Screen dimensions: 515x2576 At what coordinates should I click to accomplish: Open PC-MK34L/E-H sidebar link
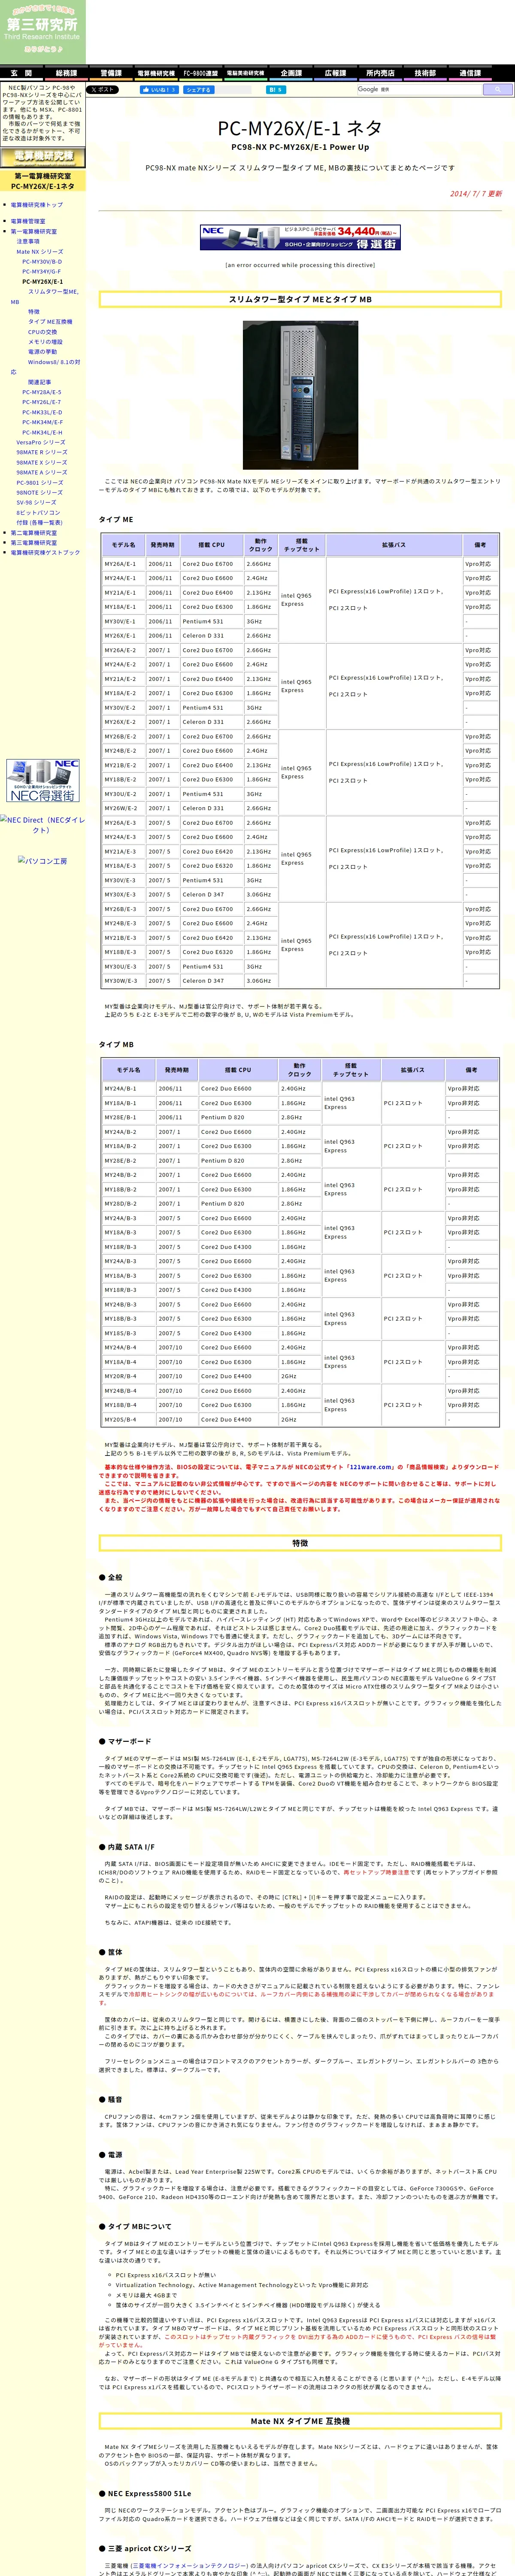click(x=42, y=432)
